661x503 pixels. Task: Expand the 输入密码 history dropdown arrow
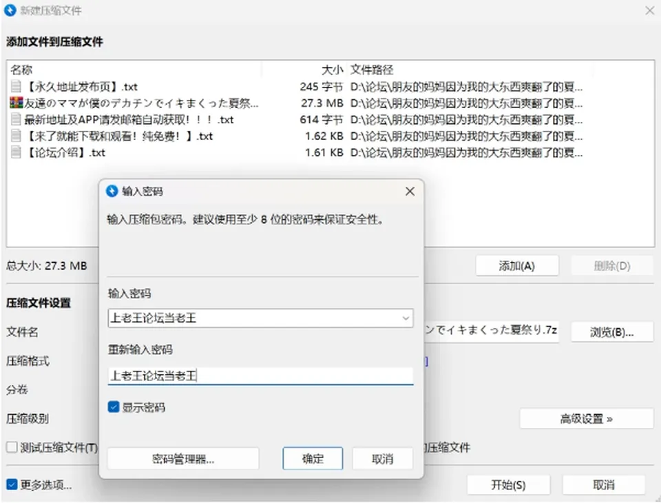point(406,318)
